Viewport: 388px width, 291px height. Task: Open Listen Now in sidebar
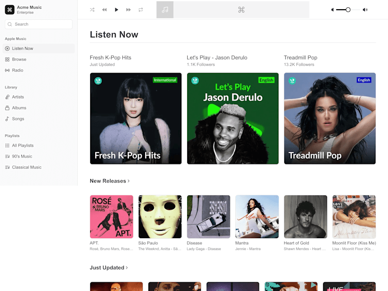coord(39,48)
